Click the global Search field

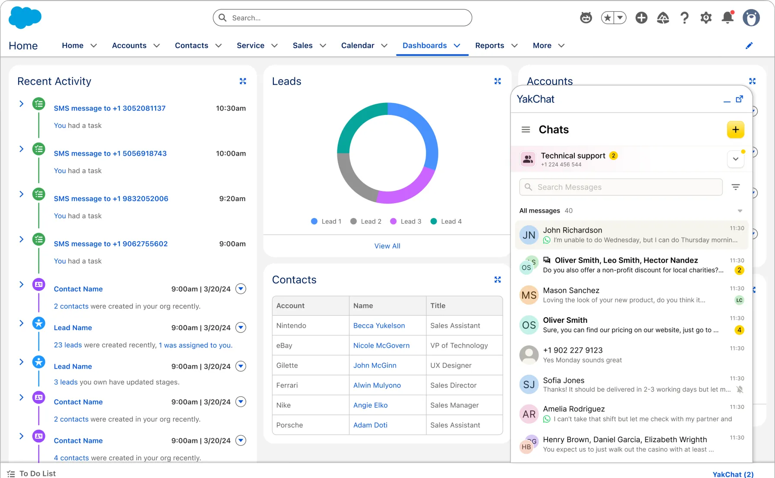click(343, 18)
